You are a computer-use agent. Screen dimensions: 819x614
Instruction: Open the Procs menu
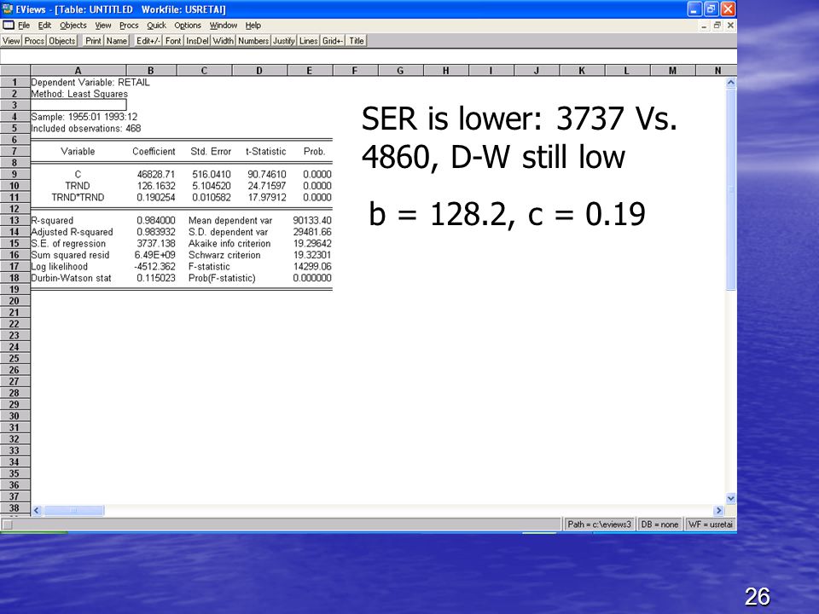click(129, 25)
